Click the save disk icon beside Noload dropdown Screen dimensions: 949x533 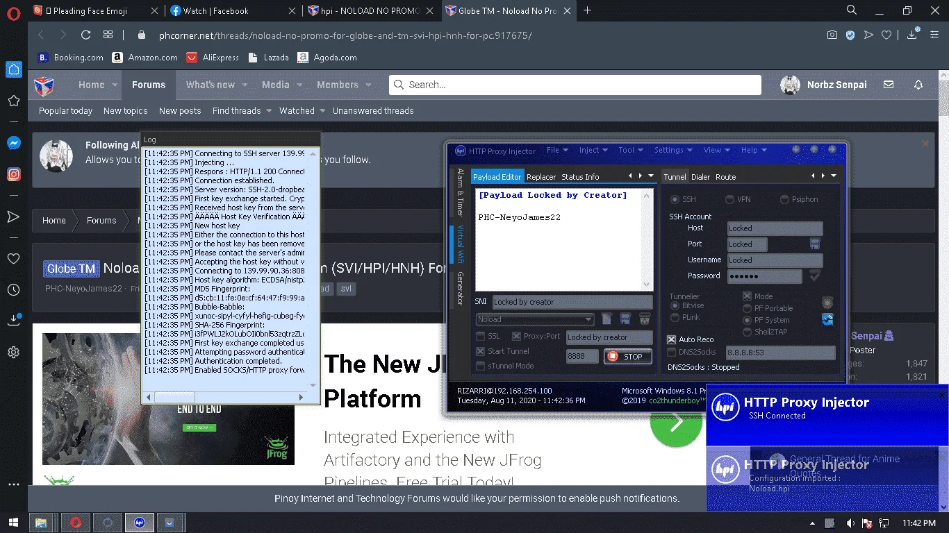tap(625, 319)
